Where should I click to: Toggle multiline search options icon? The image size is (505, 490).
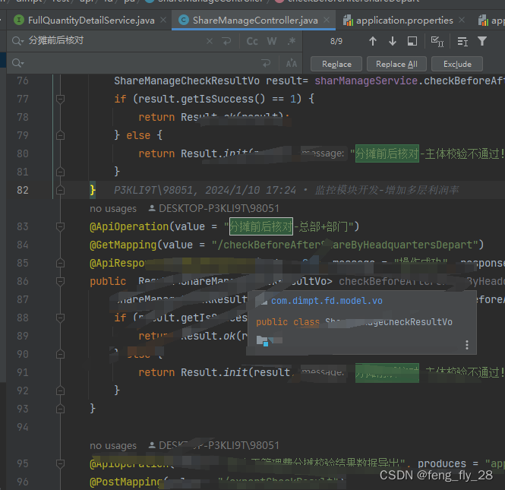click(462, 41)
